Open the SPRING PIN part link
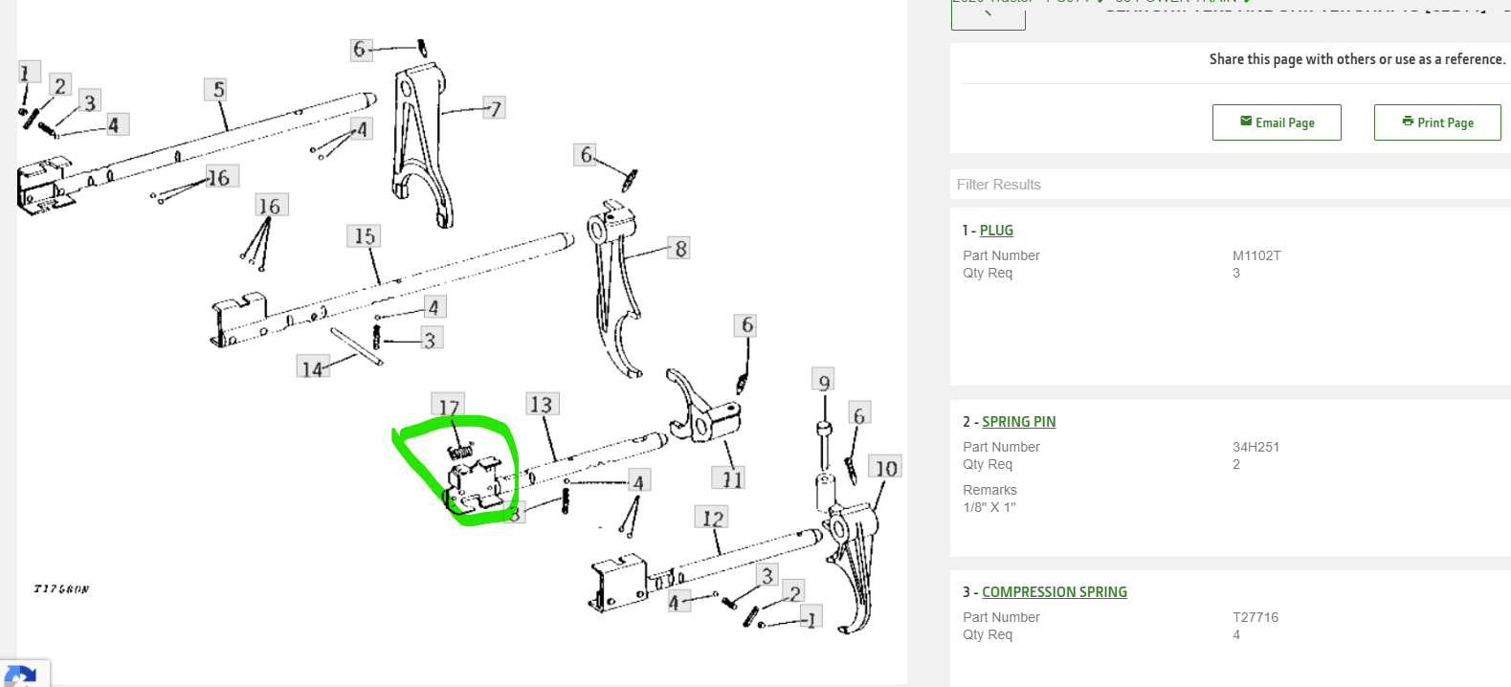This screenshot has height=687, width=1511. pos(1019,422)
